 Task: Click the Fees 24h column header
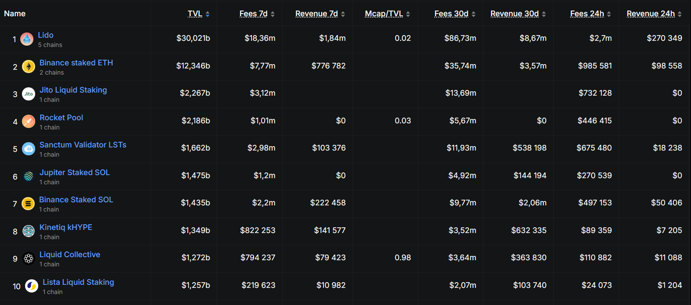click(587, 14)
